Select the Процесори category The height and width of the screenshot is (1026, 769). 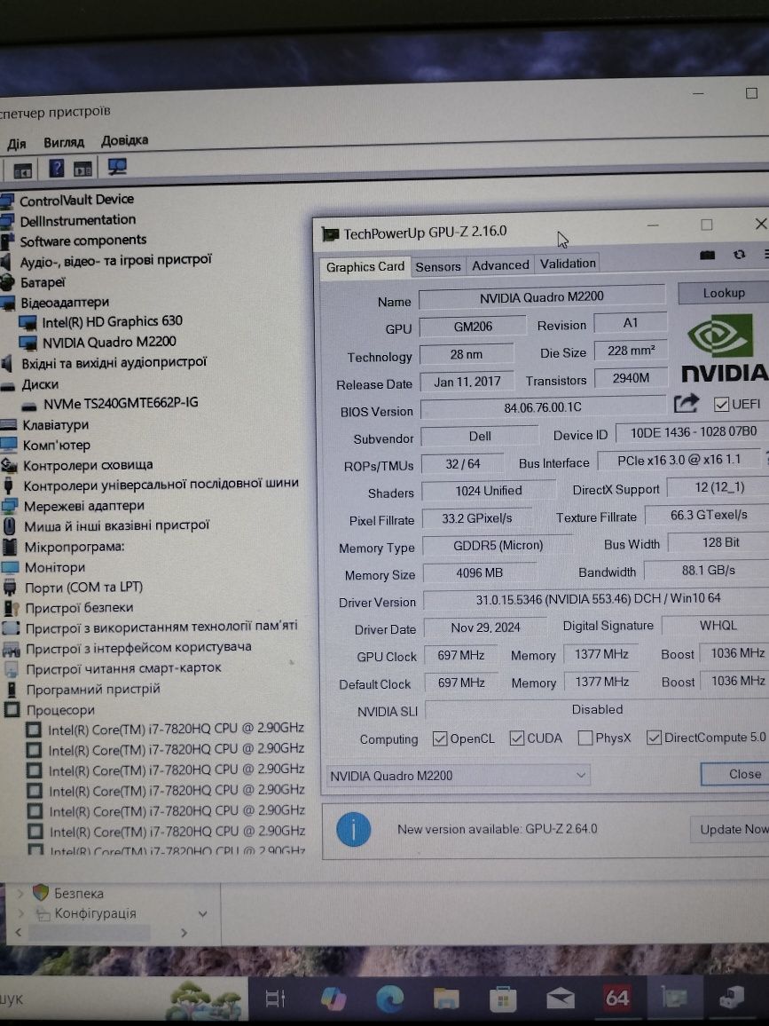pos(60,710)
